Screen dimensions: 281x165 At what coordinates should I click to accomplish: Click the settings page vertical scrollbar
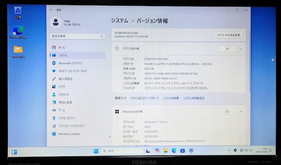pyautogui.click(x=249, y=61)
